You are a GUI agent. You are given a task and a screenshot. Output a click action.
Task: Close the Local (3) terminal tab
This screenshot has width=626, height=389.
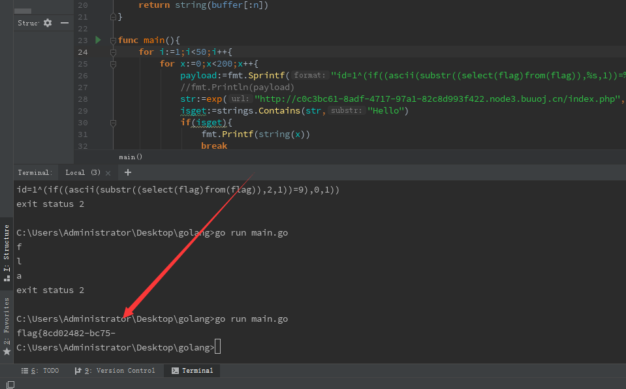click(108, 173)
